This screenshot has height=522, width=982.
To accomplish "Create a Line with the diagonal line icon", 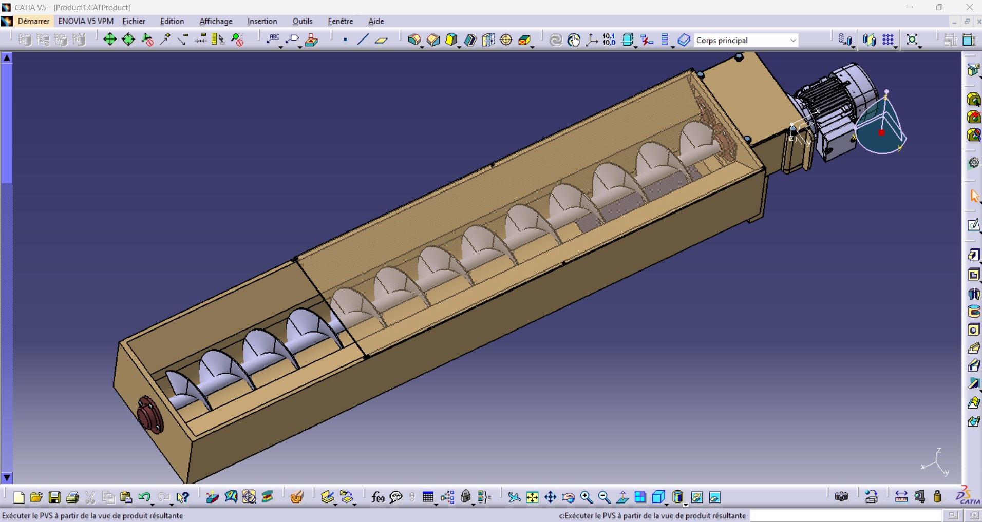I will [363, 40].
